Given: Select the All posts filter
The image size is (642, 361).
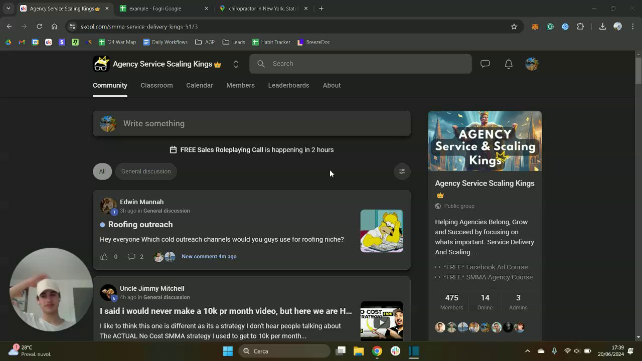Looking at the screenshot, I should click(102, 171).
